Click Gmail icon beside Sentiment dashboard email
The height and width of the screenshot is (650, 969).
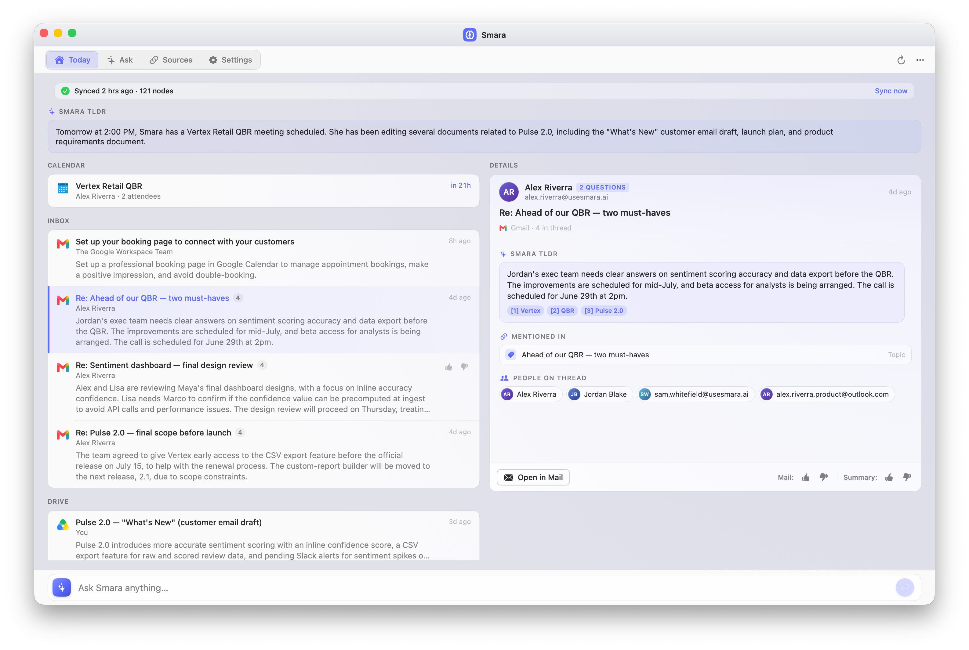63,367
